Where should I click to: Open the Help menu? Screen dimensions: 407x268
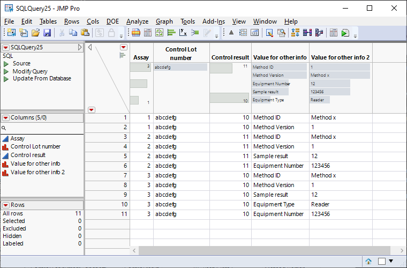tap(291, 21)
